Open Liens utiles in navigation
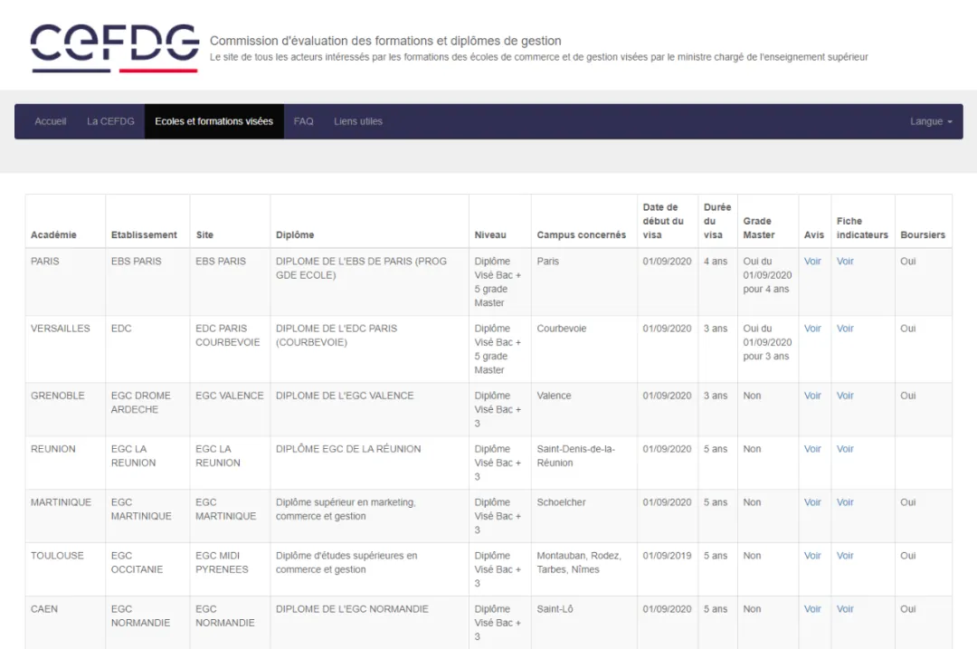The height and width of the screenshot is (649, 977). click(x=357, y=121)
